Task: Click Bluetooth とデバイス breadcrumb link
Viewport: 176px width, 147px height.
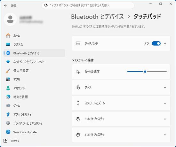Action: coord(97,17)
